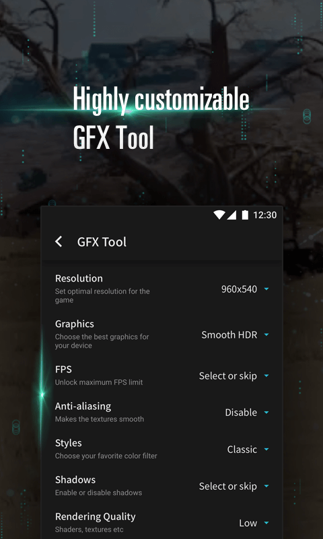The image size is (323, 539).
Task: Tap the battery status icon
Action: [x=245, y=215]
